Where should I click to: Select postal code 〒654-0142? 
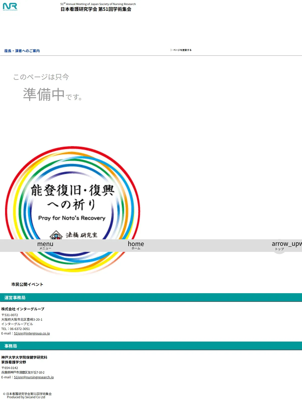(x=10, y=368)
